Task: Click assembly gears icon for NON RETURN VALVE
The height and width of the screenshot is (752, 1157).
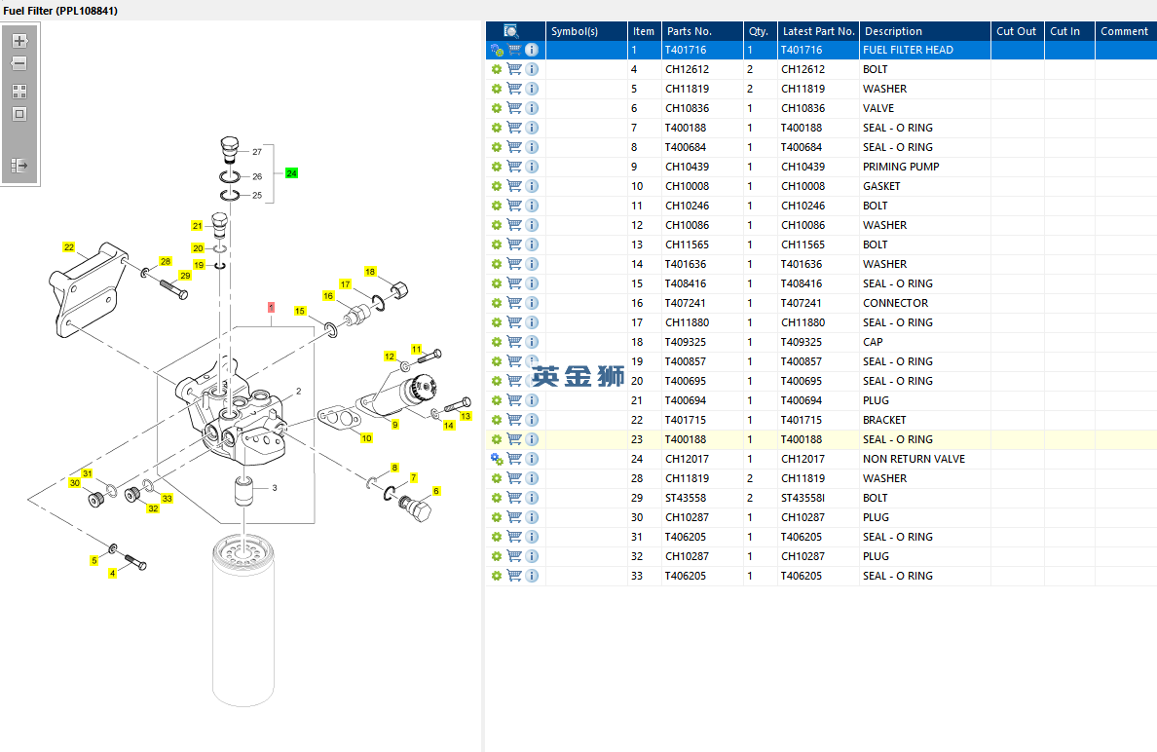Action: pyautogui.click(x=497, y=459)
